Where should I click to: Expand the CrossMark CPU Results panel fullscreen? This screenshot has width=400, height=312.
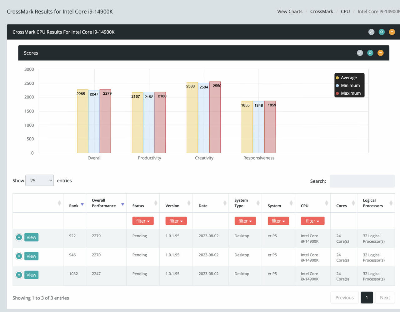click(x=371, y=32)
